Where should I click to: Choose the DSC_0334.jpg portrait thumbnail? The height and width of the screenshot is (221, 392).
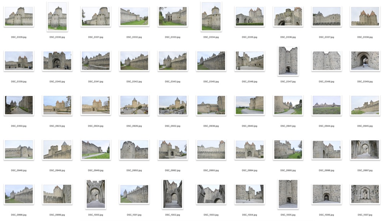(211, 16)
